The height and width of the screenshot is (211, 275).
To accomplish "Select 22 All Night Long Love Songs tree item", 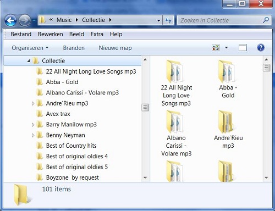I will (x=91, y=71).
